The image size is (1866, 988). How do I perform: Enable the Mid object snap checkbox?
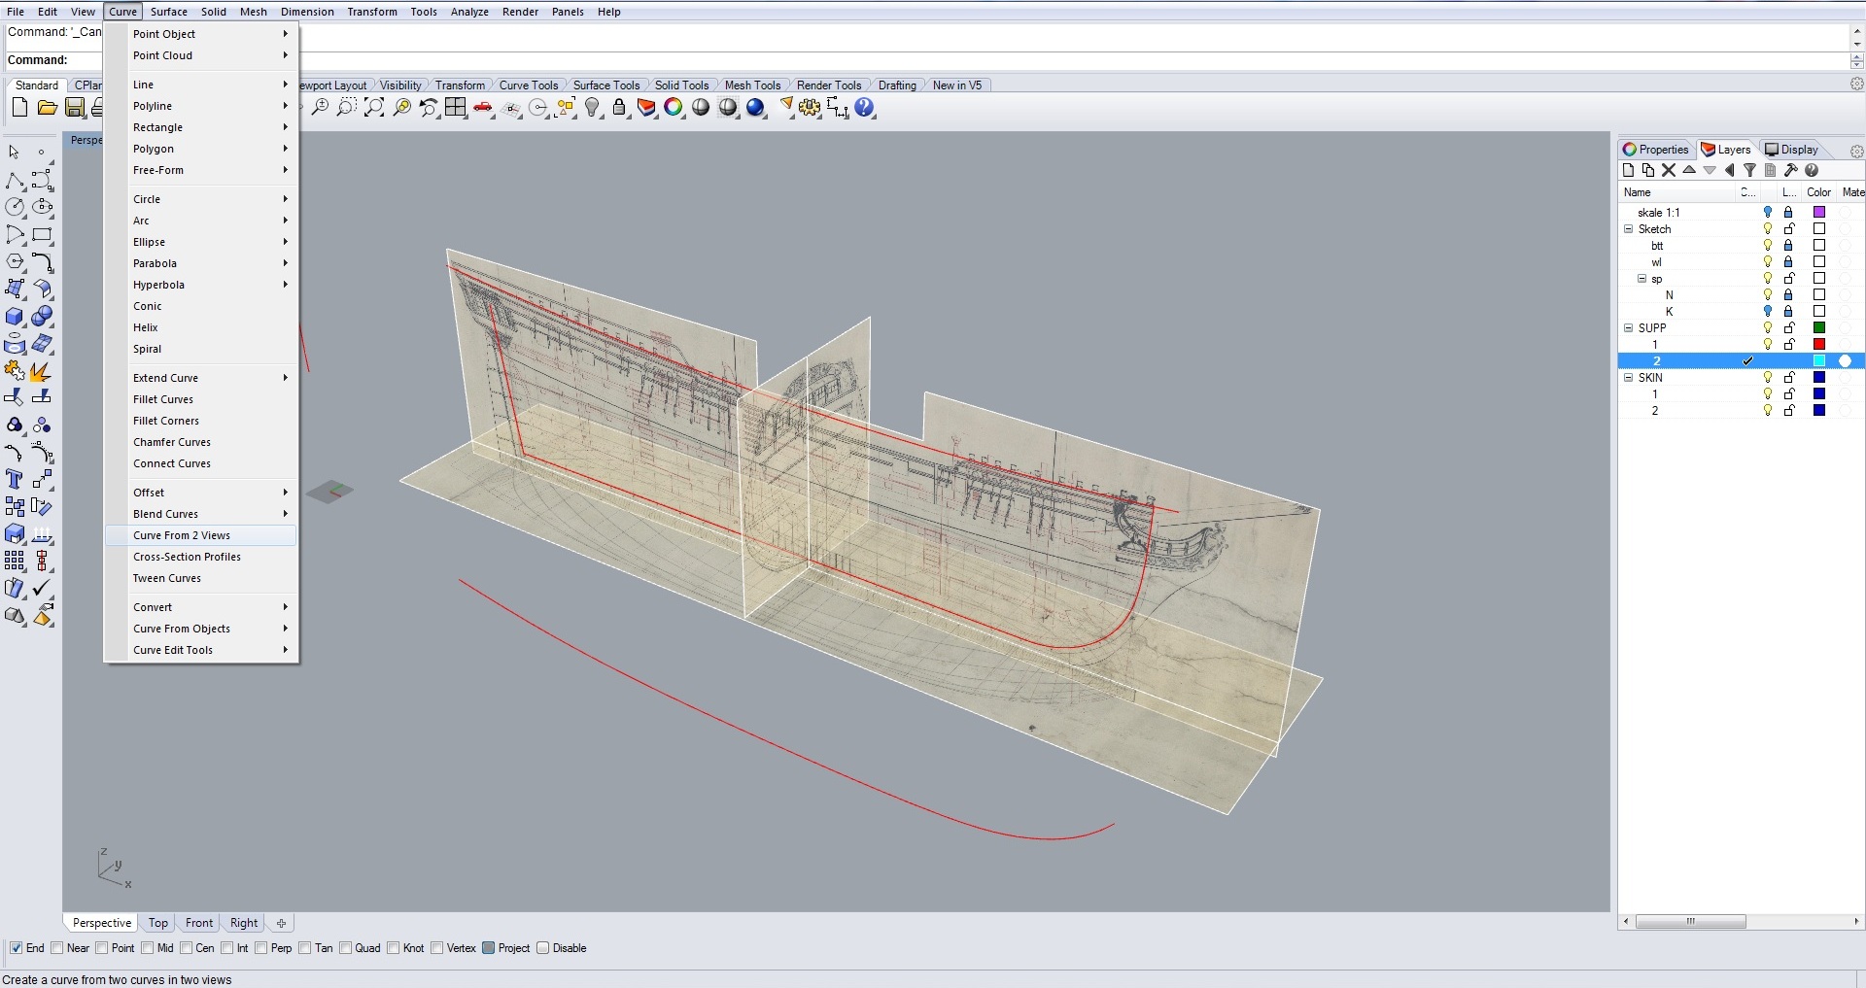pyautogui.click(x=148, y=948)
